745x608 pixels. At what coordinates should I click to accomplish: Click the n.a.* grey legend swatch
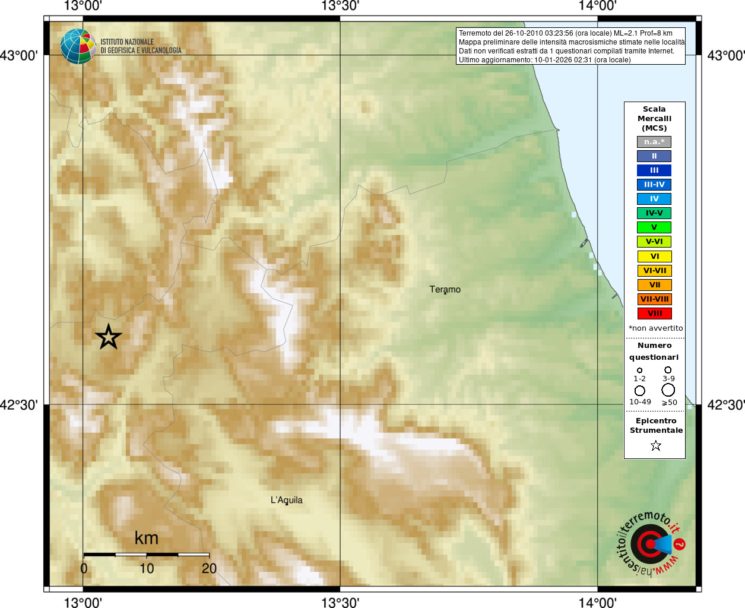[x=654, y=142]
